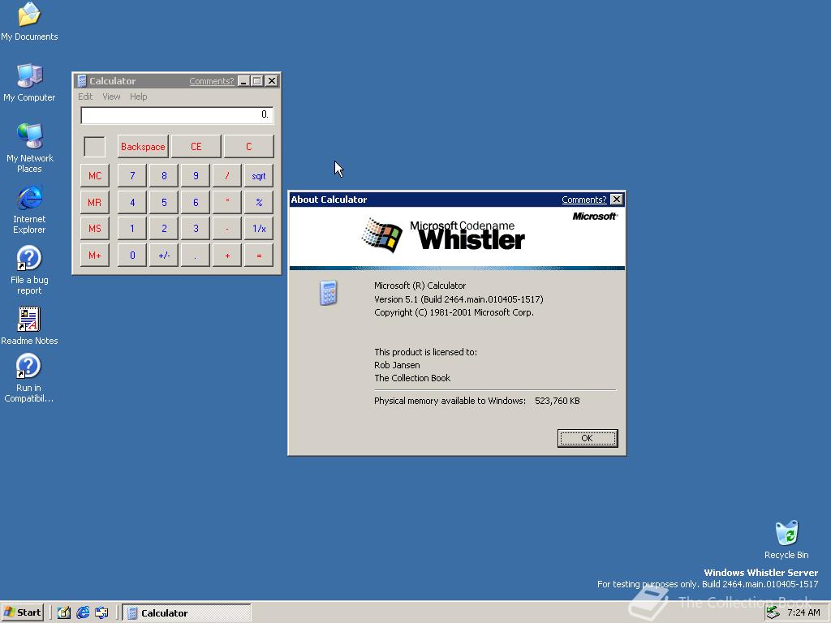Click Comments? link in About Calculator dialog
831x623 pixels.
coord(584,200)
